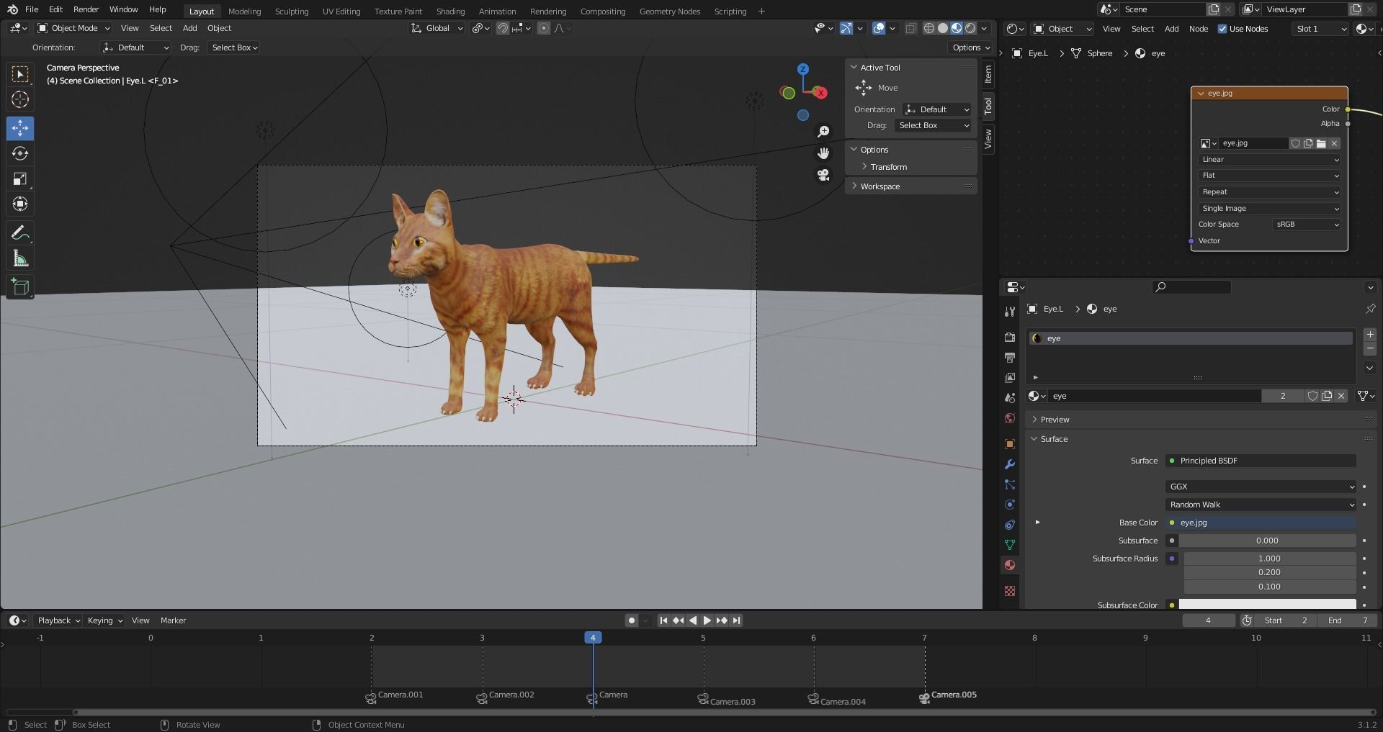Select the Annotate tool
The image size is (1383, 732).
(20, 233)
